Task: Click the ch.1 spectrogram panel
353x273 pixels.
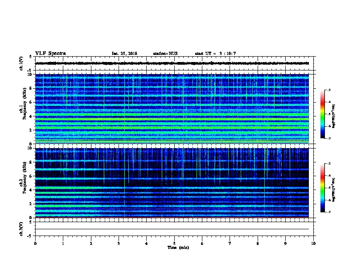Action: [172, 109]
